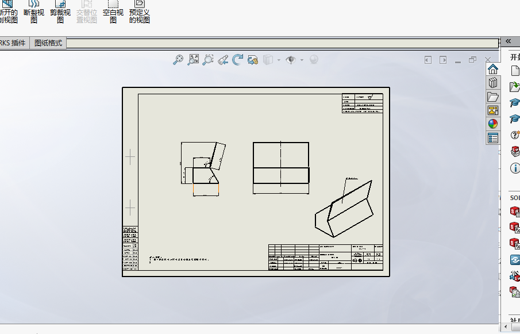
Task: Open the View Palette tab
Action: pyautogui.click(x=493, y=110)
